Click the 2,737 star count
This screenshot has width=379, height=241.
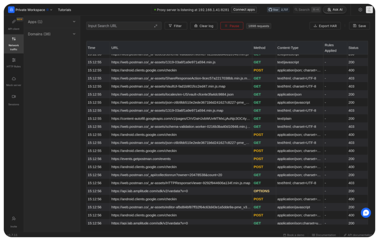(285, 10)
